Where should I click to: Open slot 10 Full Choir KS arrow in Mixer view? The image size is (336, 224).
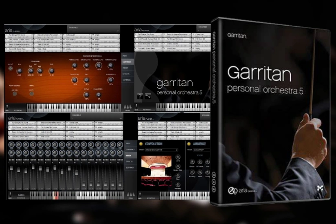pyautogui.click(x=92, y=127)
